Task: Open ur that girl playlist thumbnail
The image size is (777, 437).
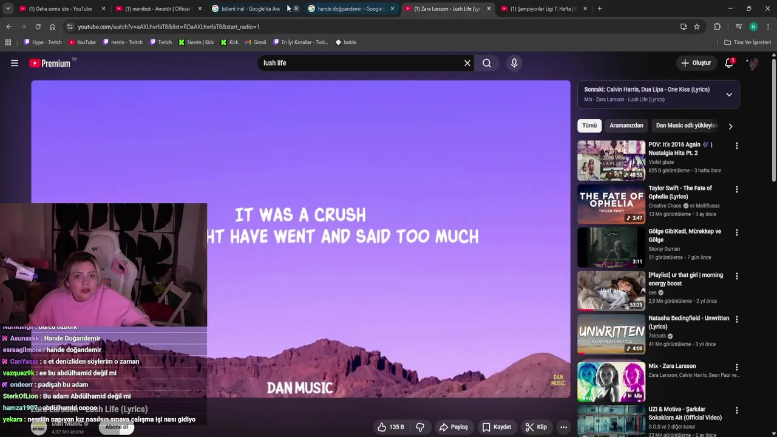Action: pos(611,290)
